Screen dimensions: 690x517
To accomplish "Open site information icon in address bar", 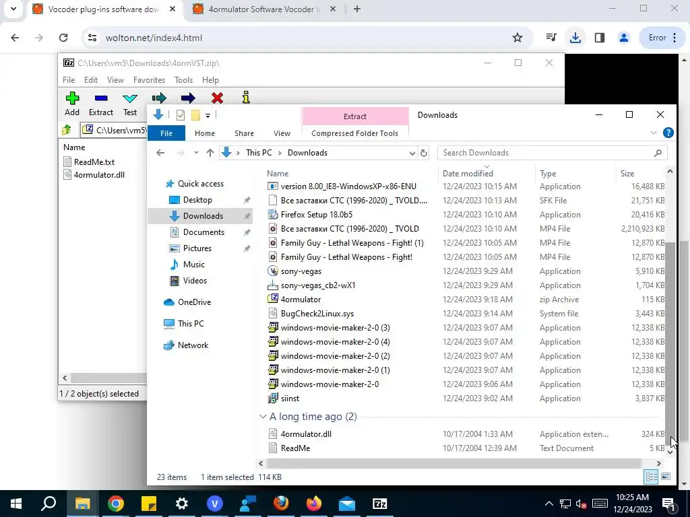I will point(92,38).
